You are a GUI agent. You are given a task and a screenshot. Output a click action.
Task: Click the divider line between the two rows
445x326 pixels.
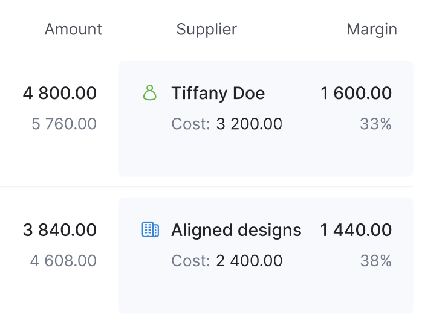(59, 187)
